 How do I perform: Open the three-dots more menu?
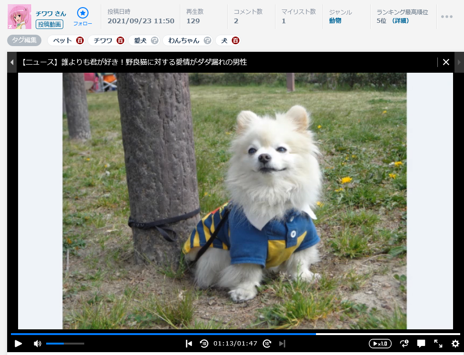pyautogui.click(x=446, y=17)
